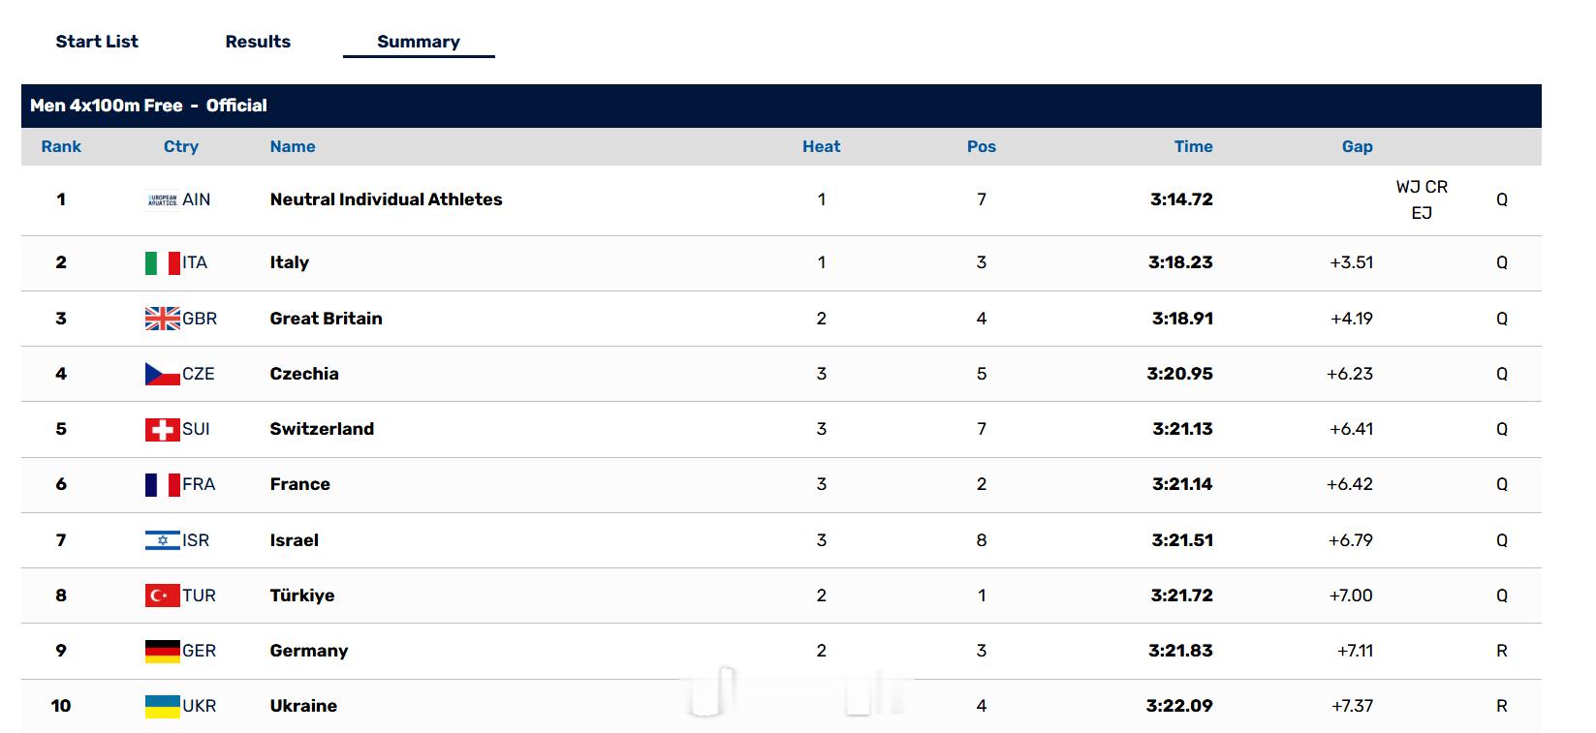Select the Summary tab
This screenshot has height=733, width=1596.
[419, 42]
